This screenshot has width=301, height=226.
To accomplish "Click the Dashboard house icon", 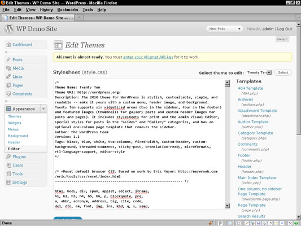I will coord(8,45).
